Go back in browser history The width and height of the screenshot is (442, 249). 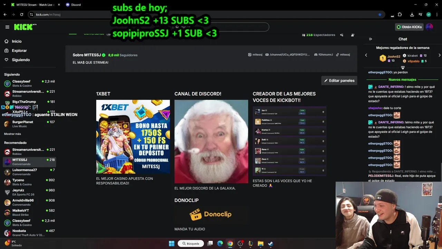coord(5,15)
